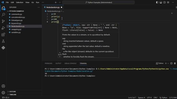Click unsaved dot on Redeclaration.py tab

pyautogui.click(x=61, y=7)
